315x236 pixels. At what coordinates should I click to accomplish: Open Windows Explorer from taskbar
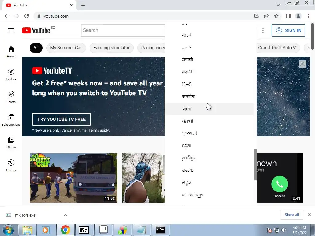tap(27, 230)
